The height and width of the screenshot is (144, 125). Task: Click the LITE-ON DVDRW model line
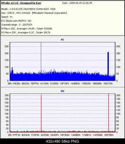click(28, 9)
